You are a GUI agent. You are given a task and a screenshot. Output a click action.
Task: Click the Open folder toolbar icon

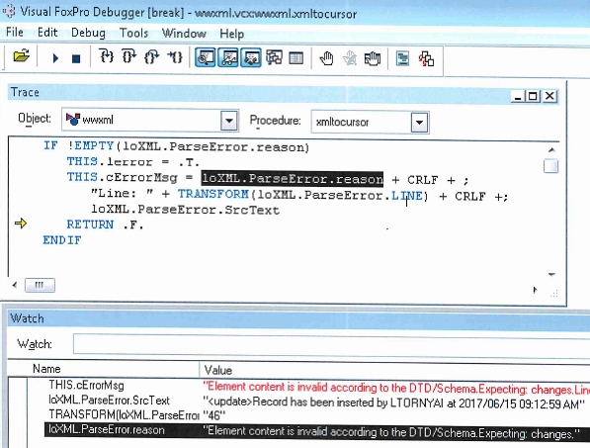22,57
